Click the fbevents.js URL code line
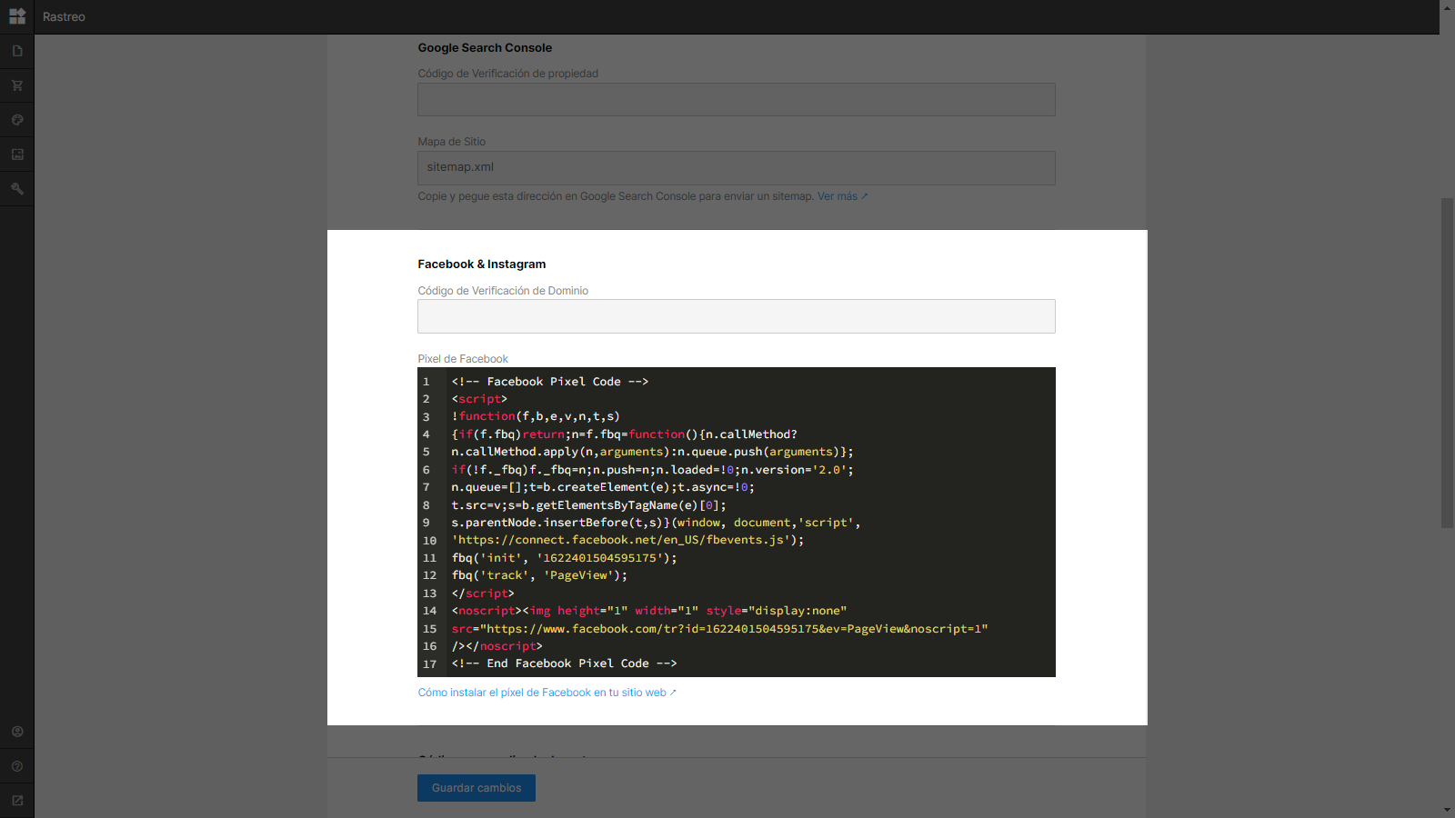Screen dimensions: 1455x818 click(627, 540)
